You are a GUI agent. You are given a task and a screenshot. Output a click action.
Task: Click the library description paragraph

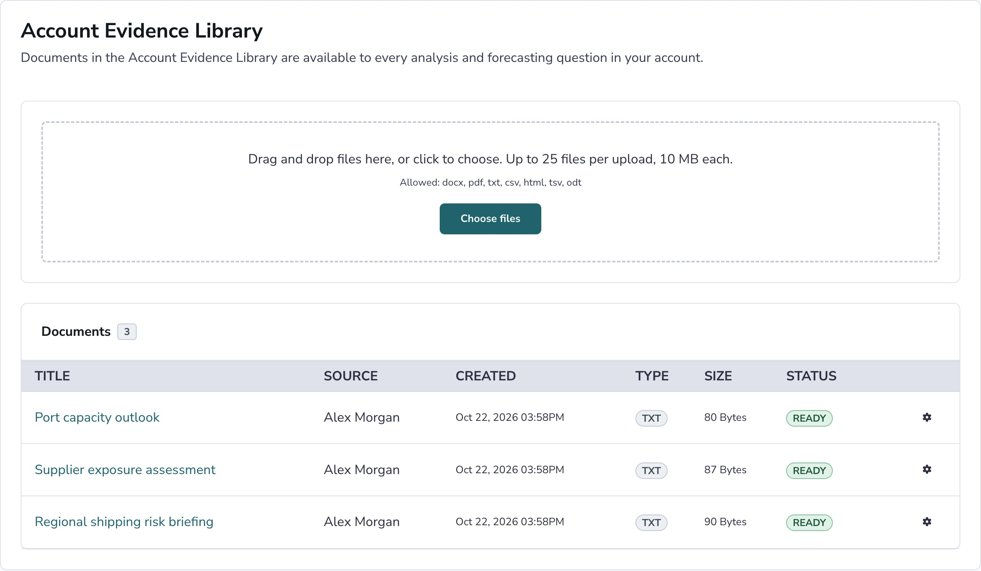(362, 57)
